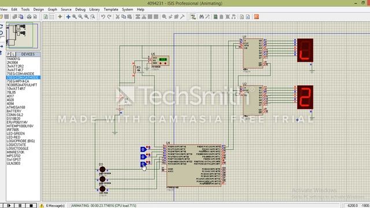Click the Undo toolbar icon
Image resolution: width=370 pixels, height=208 pixels.
click(103, 17)
